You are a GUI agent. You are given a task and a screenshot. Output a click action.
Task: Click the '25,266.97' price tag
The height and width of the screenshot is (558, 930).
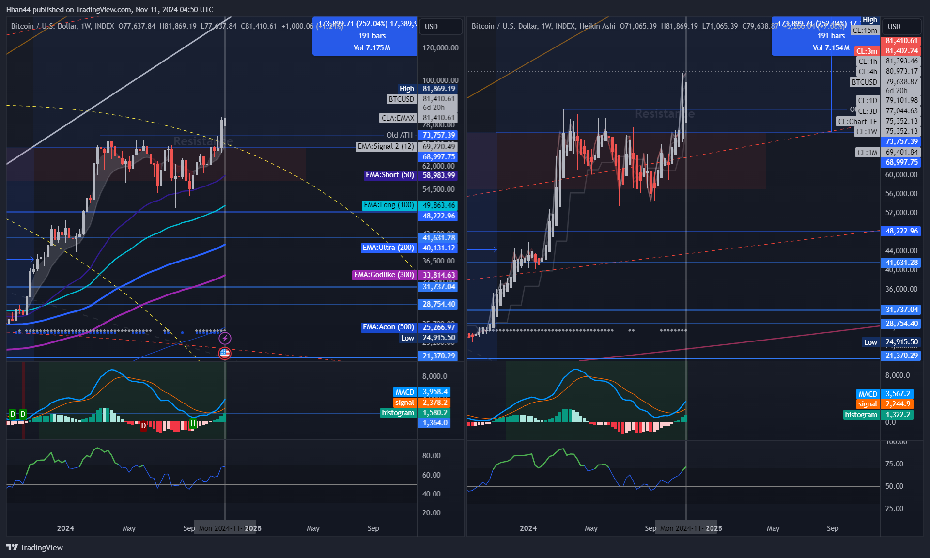click(438, 327)
